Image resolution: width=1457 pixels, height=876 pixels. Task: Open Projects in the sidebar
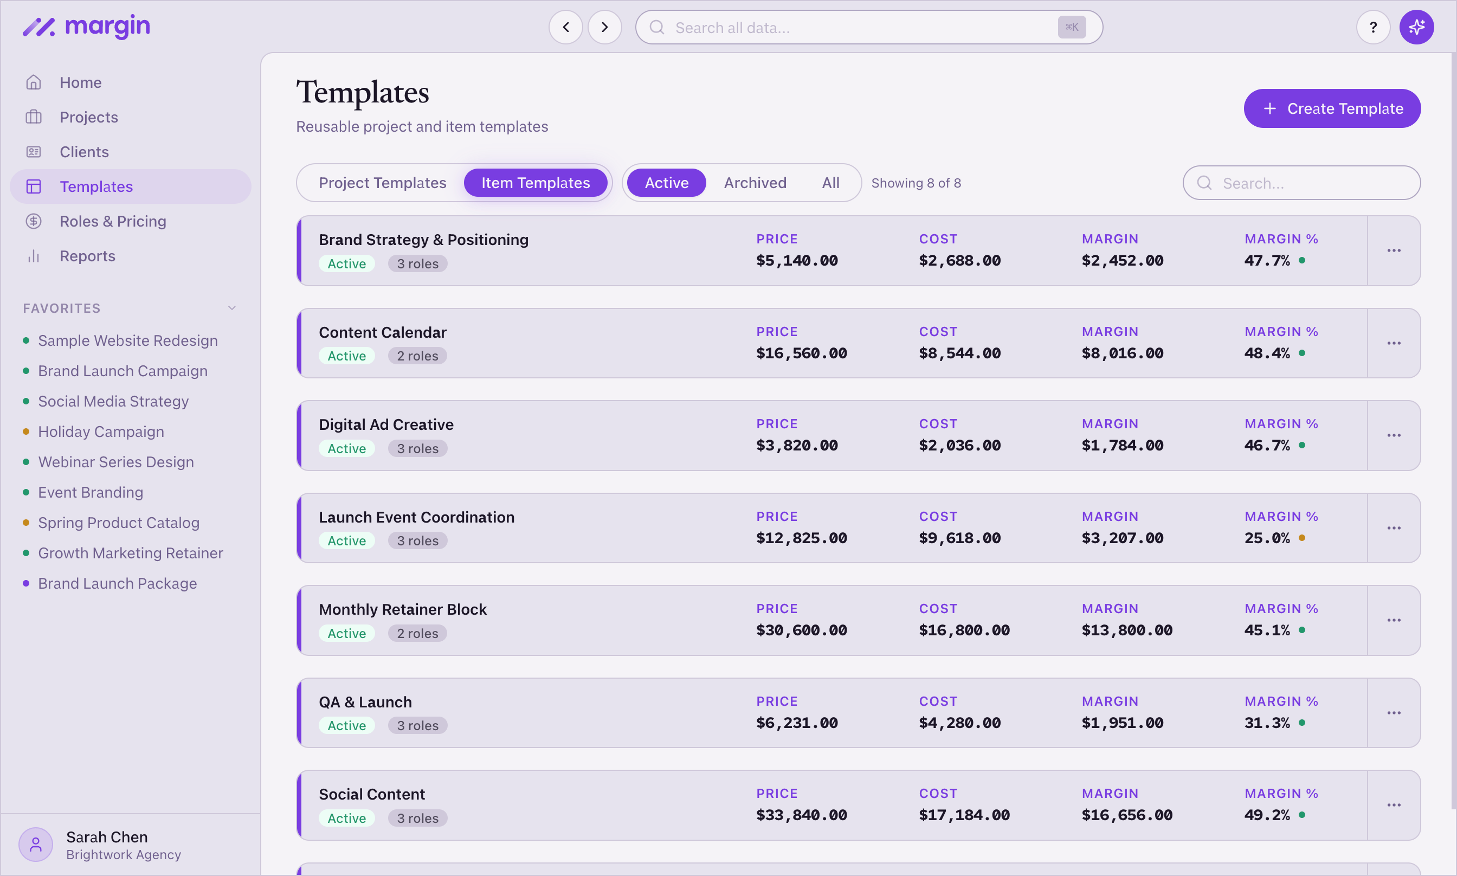pos(131,117)
